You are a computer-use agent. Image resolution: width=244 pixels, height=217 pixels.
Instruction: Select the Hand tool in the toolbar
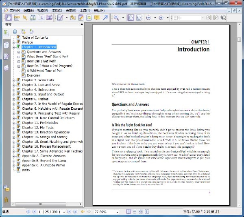[9, 18]
